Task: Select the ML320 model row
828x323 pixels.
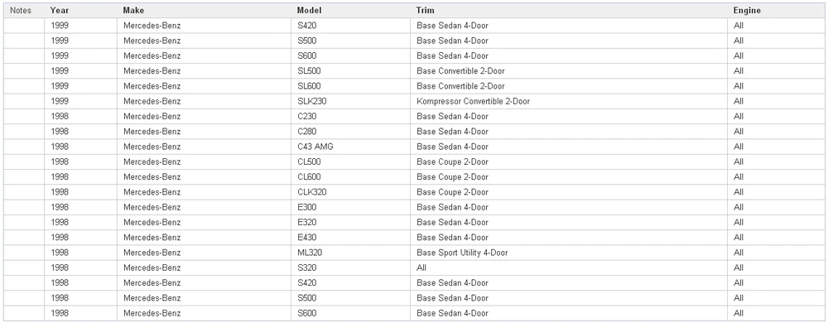Action: tap(414, 253)
